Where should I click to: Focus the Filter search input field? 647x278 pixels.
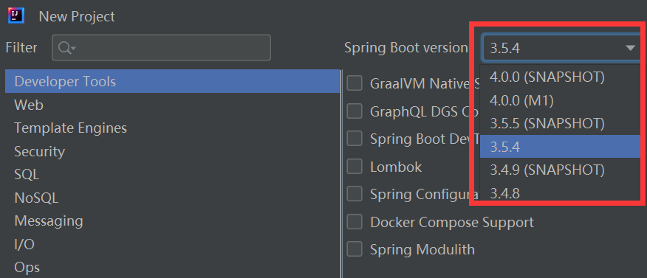pos(161,48)
